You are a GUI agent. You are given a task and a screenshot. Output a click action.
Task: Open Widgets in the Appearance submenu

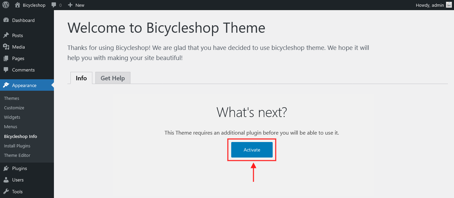[12, 117]
